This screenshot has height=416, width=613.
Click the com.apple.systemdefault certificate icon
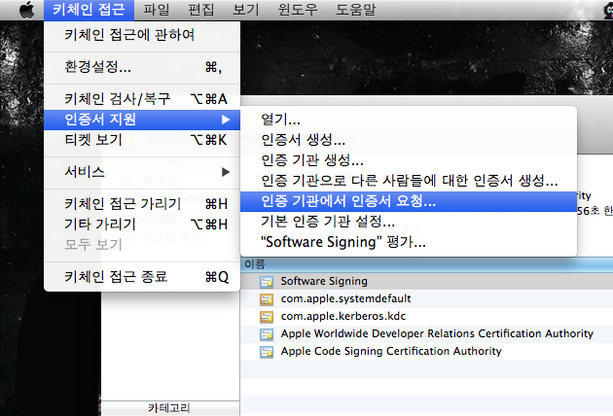267,299
